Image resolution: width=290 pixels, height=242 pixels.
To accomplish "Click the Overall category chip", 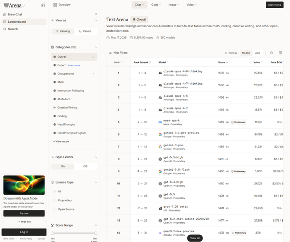I will [139, 20].
